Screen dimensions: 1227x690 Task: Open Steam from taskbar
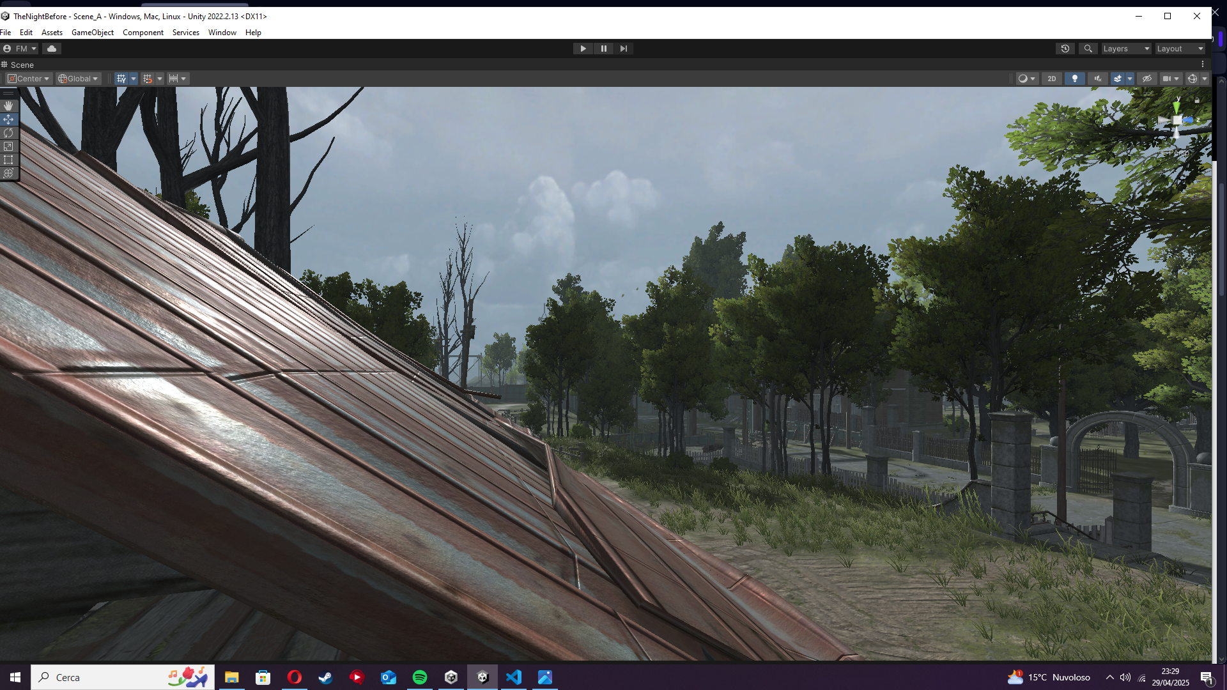tap(325, 677)
